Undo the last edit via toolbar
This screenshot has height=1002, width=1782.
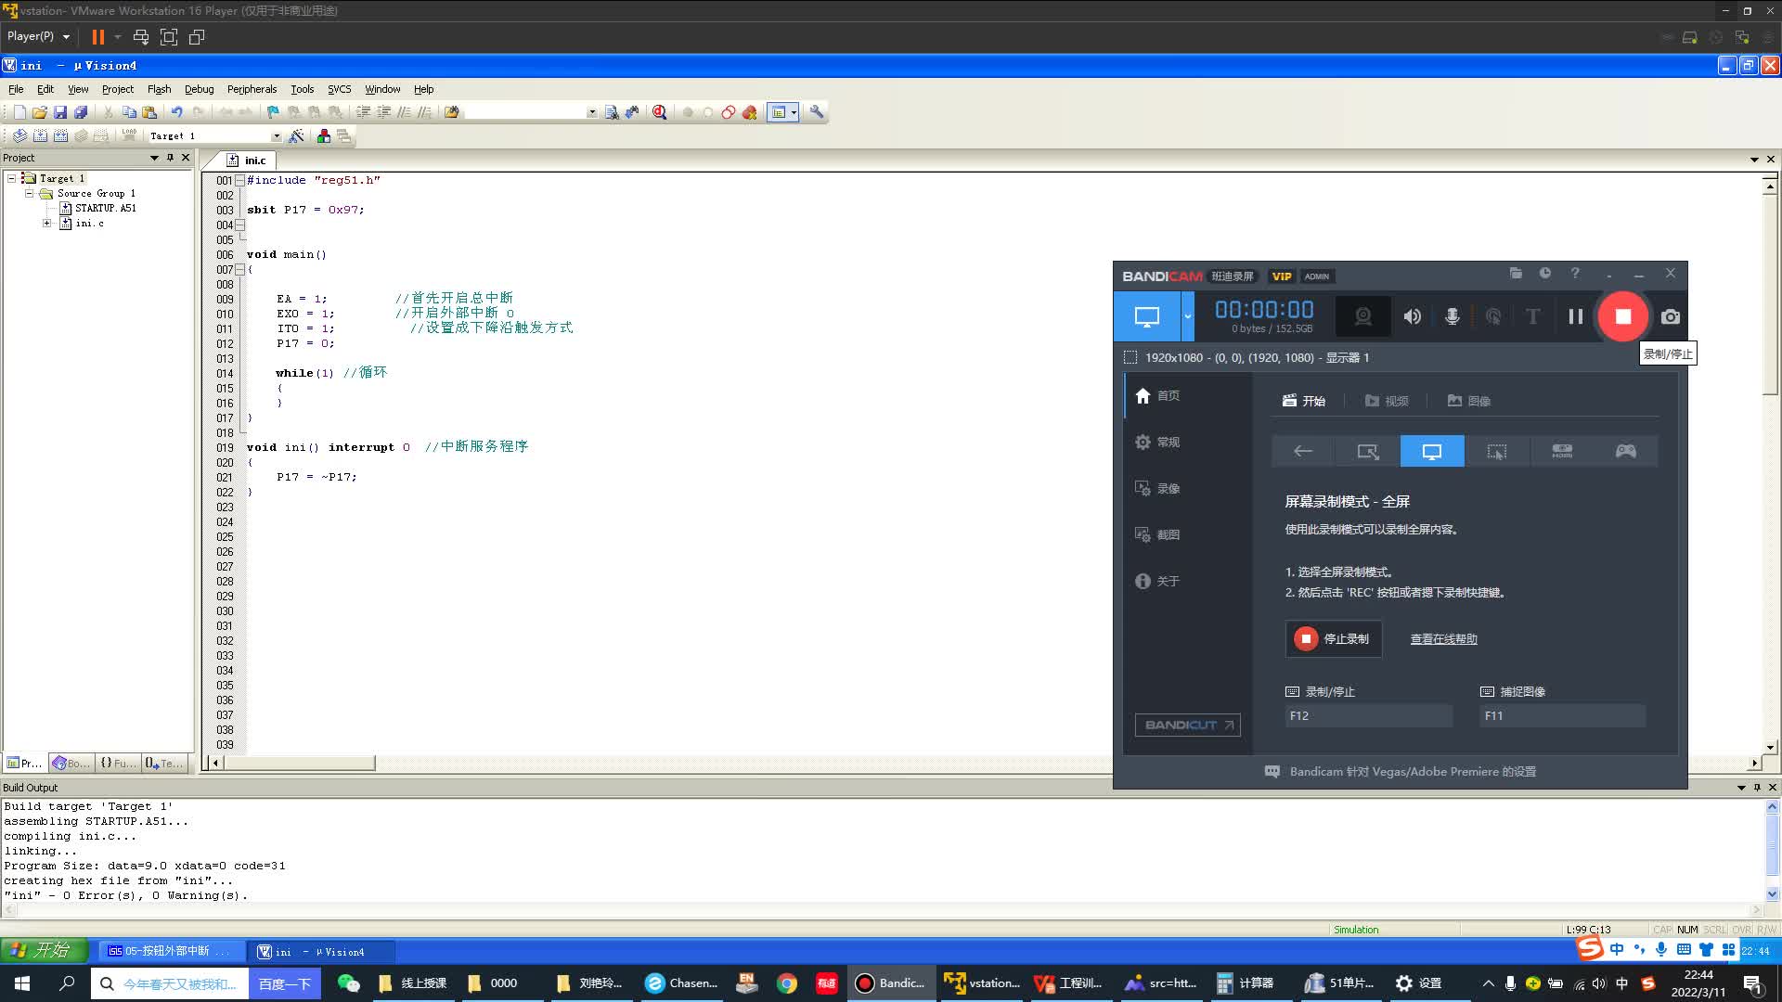[176, 112]
